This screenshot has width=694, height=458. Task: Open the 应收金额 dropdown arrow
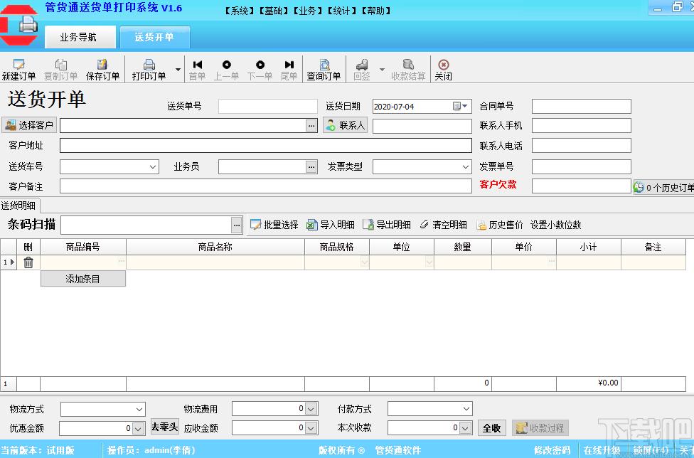(x=311, y=428)
